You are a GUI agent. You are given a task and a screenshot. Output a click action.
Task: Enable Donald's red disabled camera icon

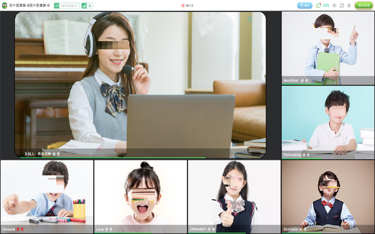[x=17, y=229]
